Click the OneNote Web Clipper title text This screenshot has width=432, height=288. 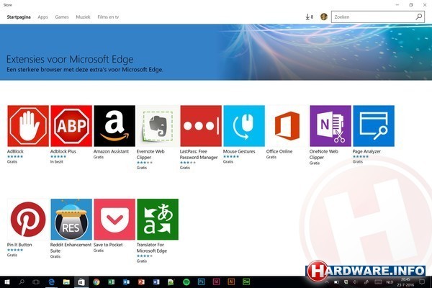[323, 154]
